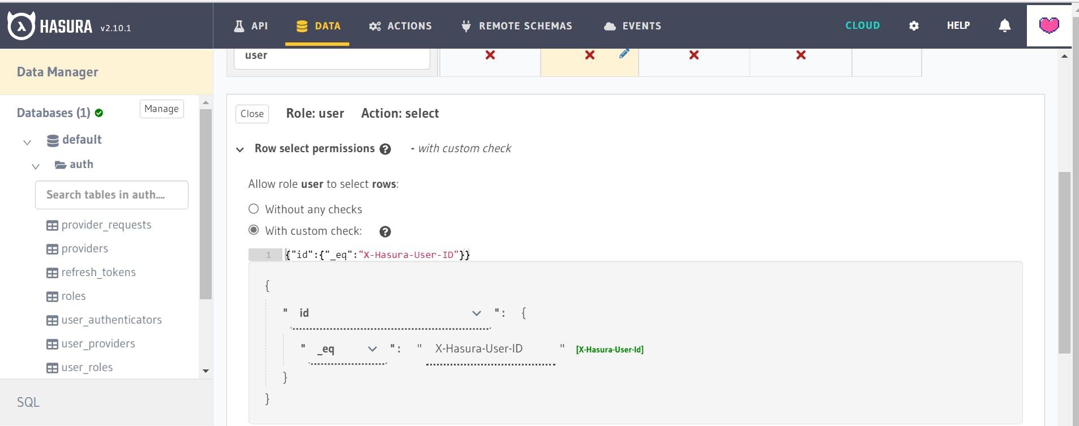Image resolution: width=1079 pixels, height=426 pixels.
Task: Select Without any checks option
Action: (254, 209)
